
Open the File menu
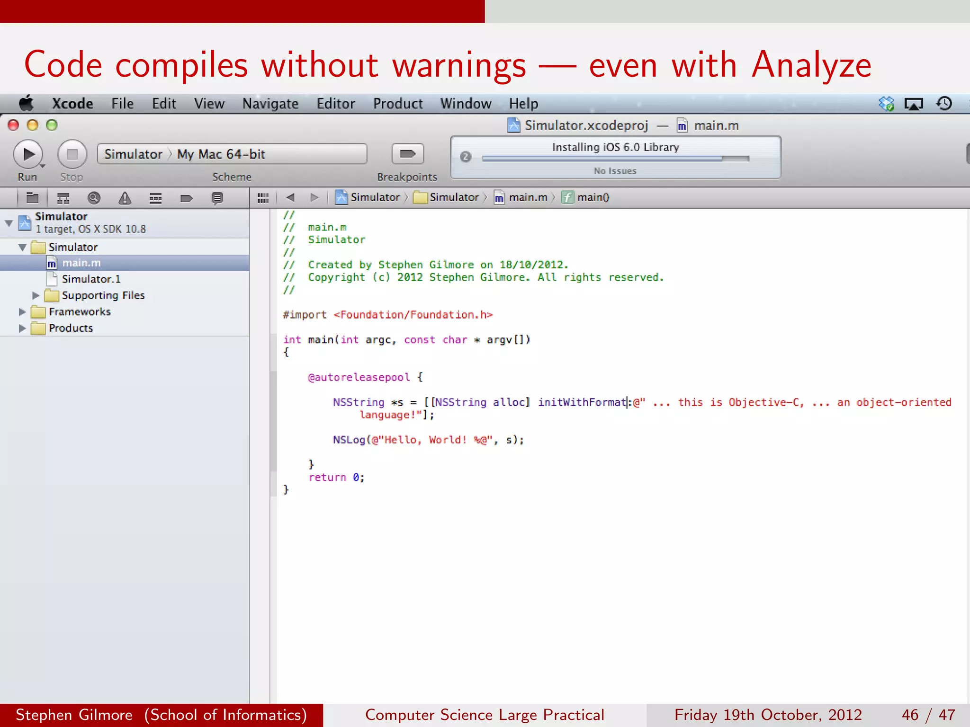(x=122, y=103)
